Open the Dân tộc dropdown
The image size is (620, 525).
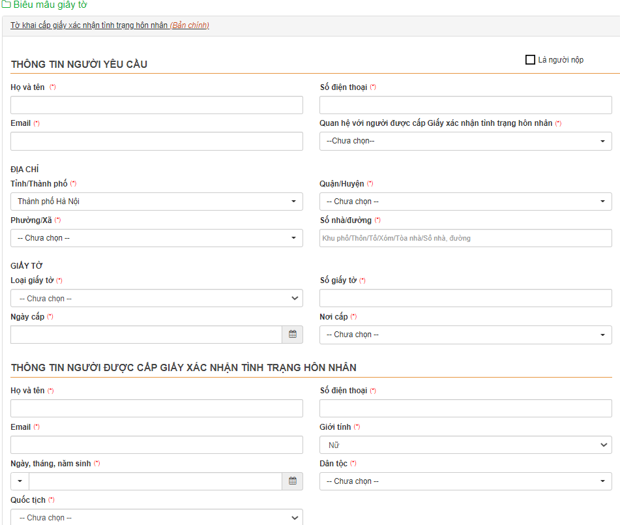[x=465, y=481]
